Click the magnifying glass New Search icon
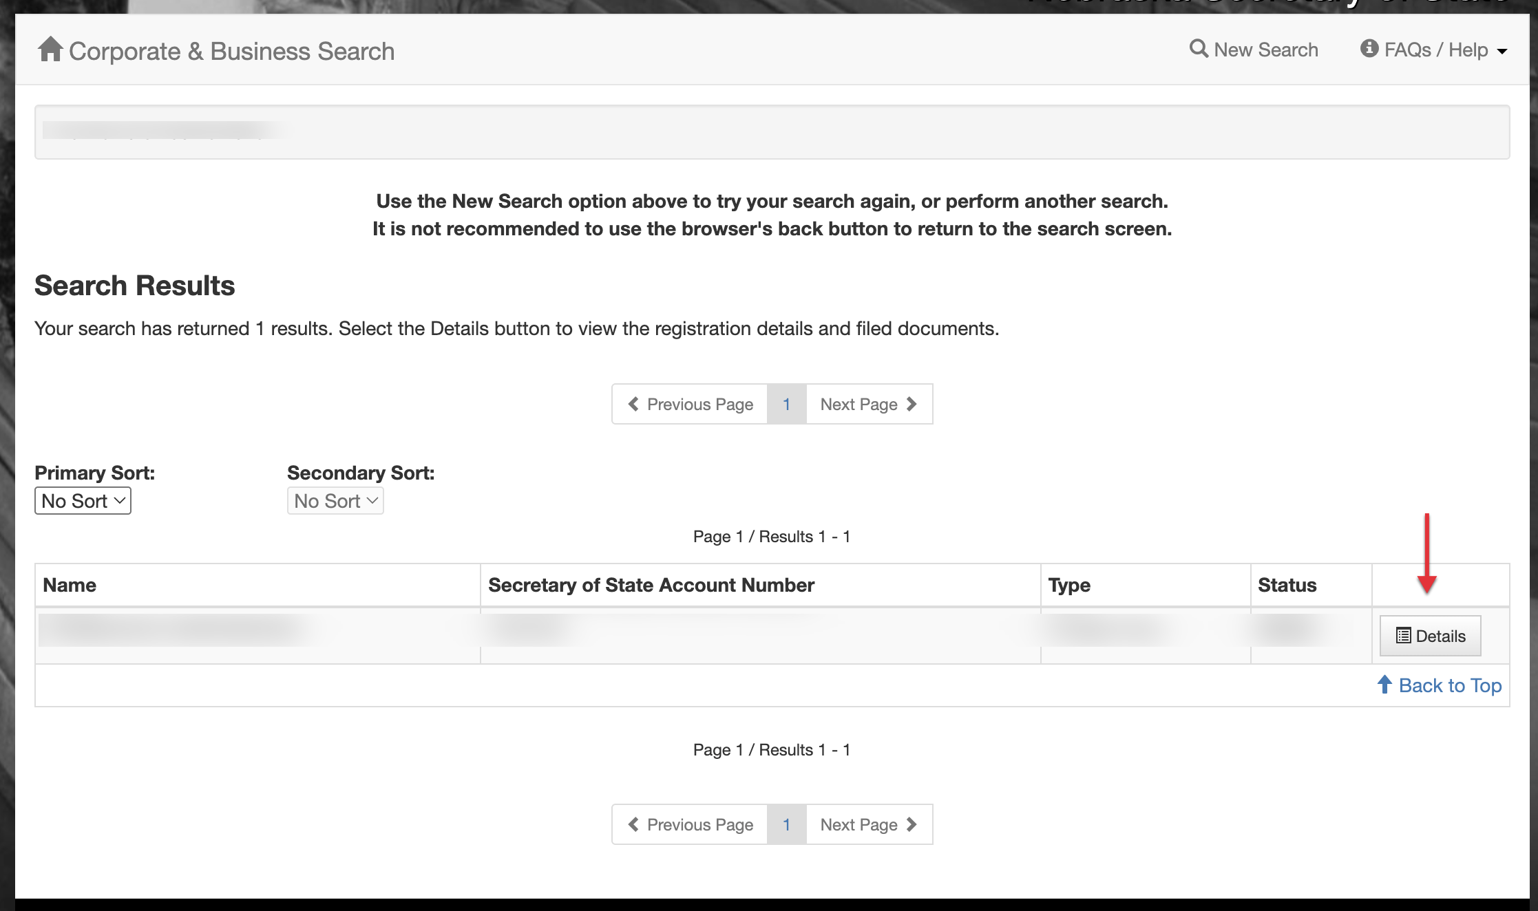Viewport: 1538px width, 911px height. pyautogui.click(x=1199, y=49)
